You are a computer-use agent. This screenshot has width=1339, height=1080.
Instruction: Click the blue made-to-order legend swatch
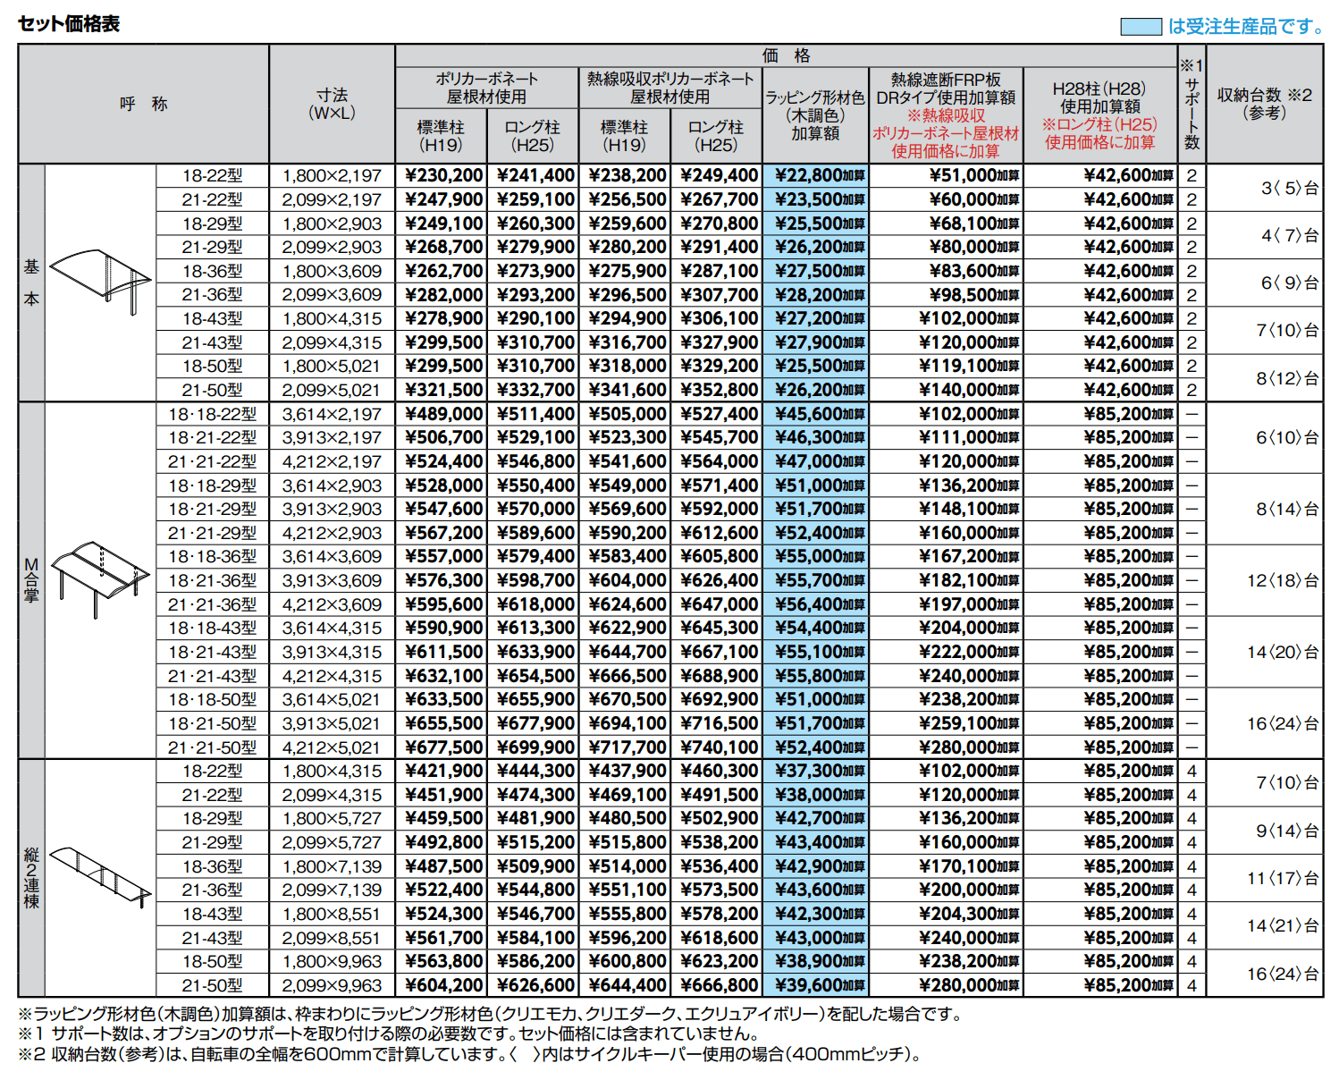click(x=1141, y=27)
